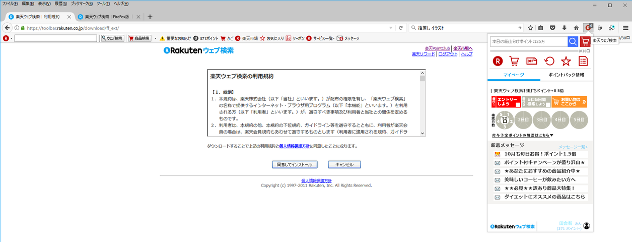Expand the R logo dropdown arrow in toolbar
Viewport: 632px width, 242px height.
tap(11, 38)
